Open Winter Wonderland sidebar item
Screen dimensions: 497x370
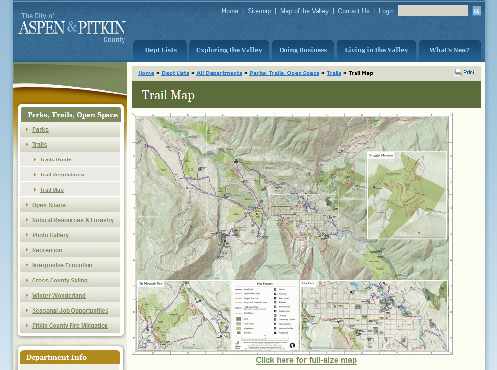point(59,296)
